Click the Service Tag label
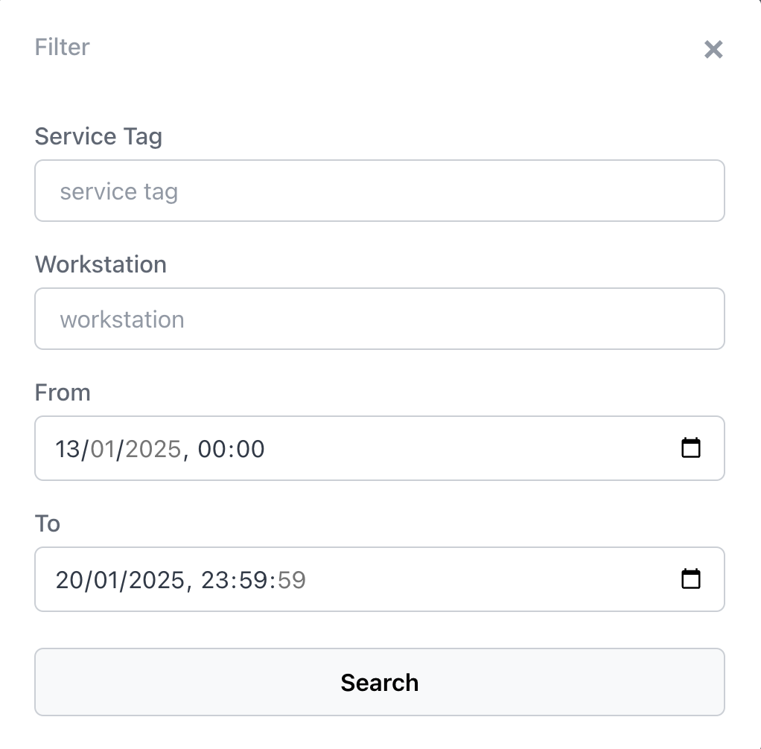The image size is (761, 749). tap(98, 136)
